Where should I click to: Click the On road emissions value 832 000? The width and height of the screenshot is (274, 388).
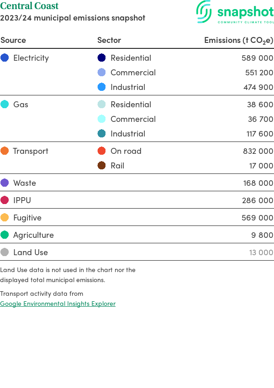pos(258,151)
